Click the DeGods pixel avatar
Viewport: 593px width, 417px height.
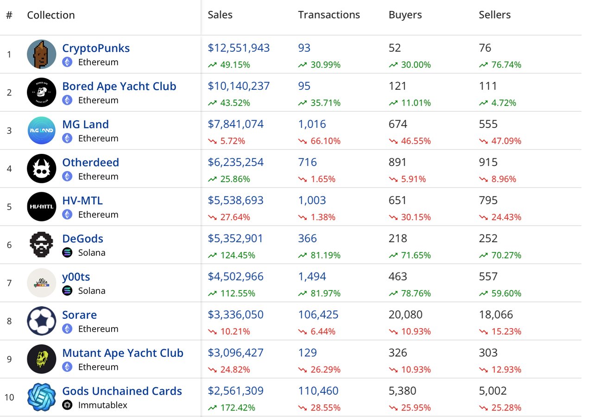pyautogui.click(x=42, y=245)
